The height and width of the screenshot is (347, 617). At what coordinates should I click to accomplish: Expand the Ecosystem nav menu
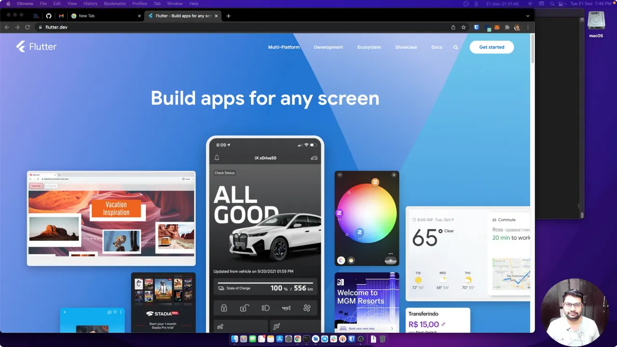coord(369,47)
